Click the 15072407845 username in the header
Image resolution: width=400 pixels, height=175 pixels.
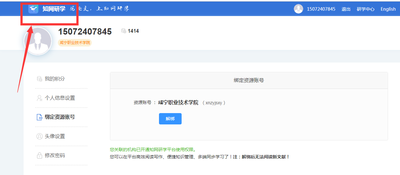point(321,9)
